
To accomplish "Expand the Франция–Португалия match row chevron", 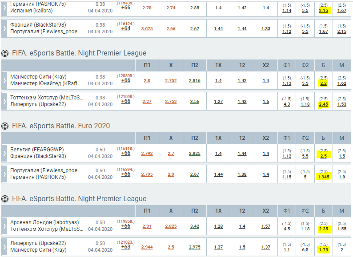I will [x=4, y=28].
